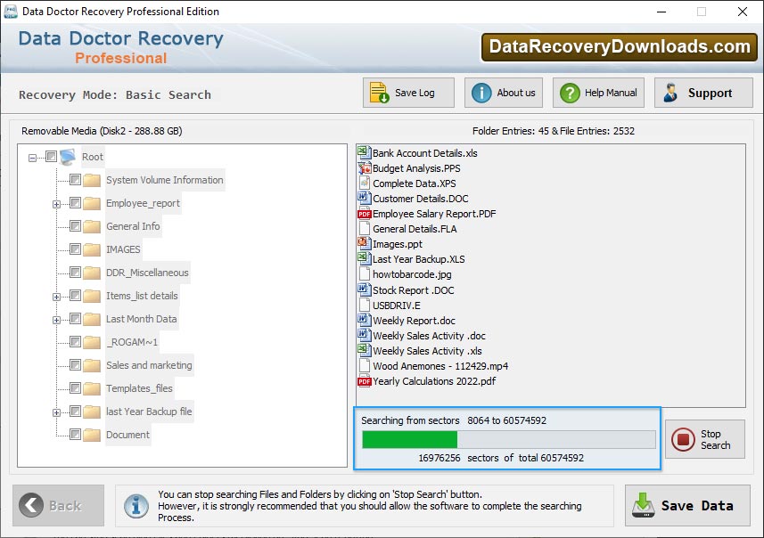764x538 pixels.
Task: Go Back to previous step
Action: coord(59,505)
